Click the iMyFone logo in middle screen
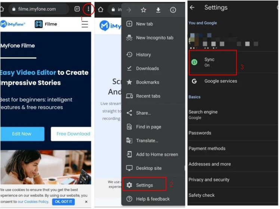280x209 pixels. (110, 26)
